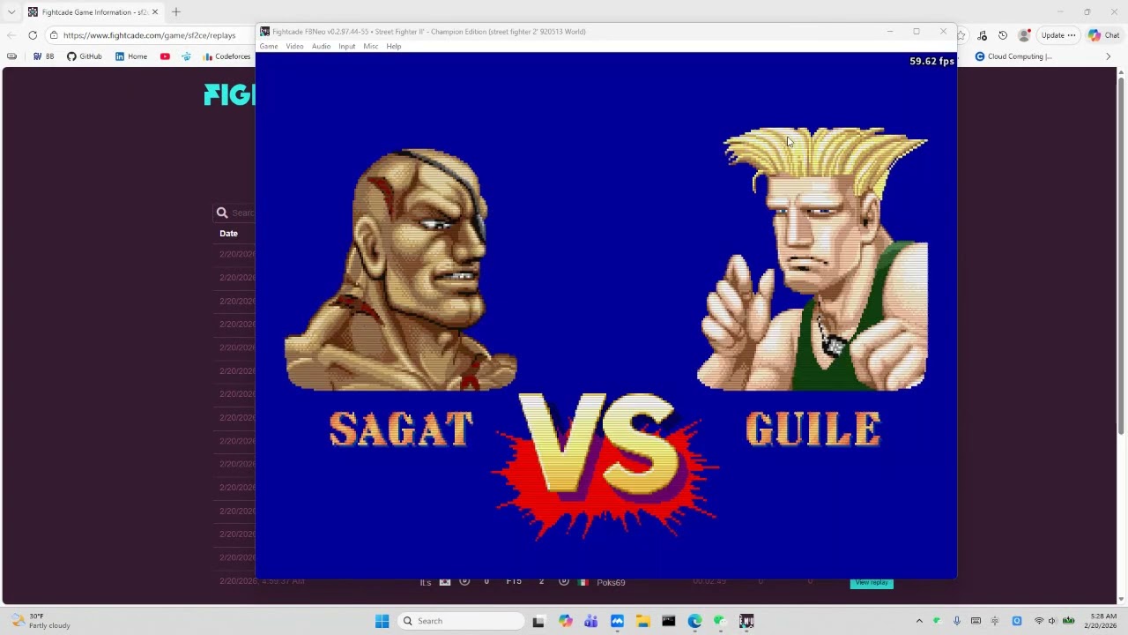Screen dimensions: 1128x635
Task: Show hidden system tray icons
Action: [x=919, y=621]
